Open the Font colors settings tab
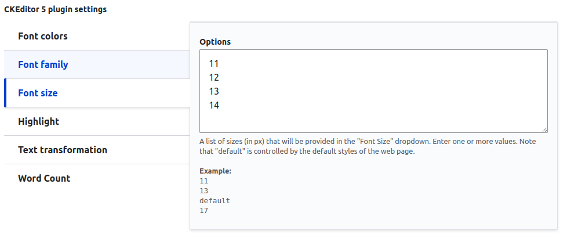 [43, 36]
